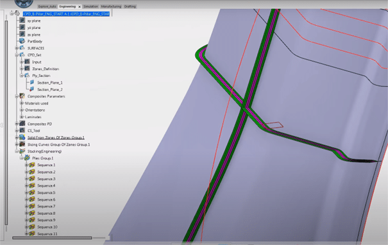The height and width of the screenshot is (245, 388).
Task: Click the Sequence.10 ply icon
Action: (x=32, y=226)
